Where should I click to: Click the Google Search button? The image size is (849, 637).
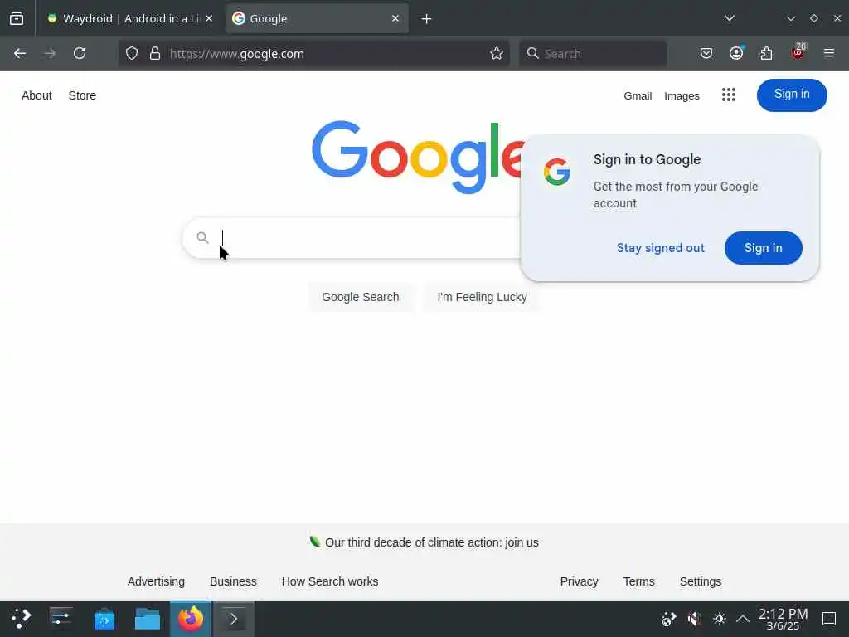tap(361, 297)
